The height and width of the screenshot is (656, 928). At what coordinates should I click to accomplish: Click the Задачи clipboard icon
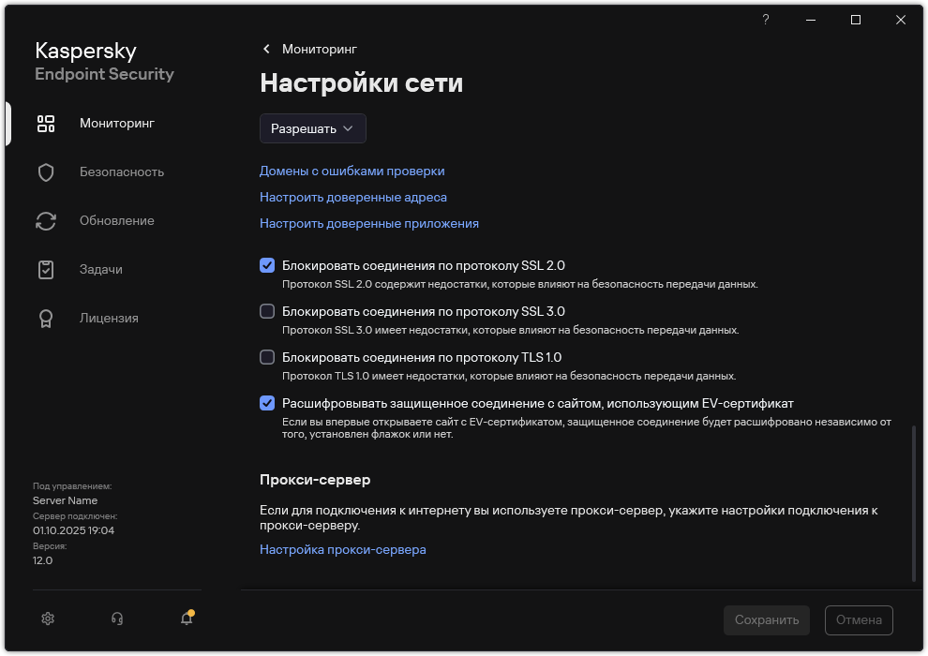(46, 269)
